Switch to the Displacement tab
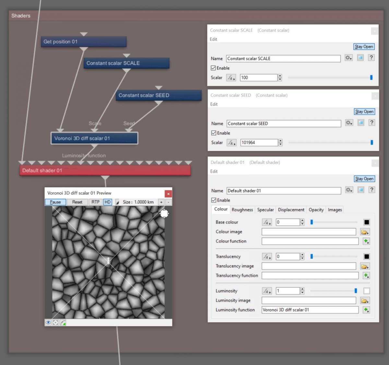 (x=291, y=210)
